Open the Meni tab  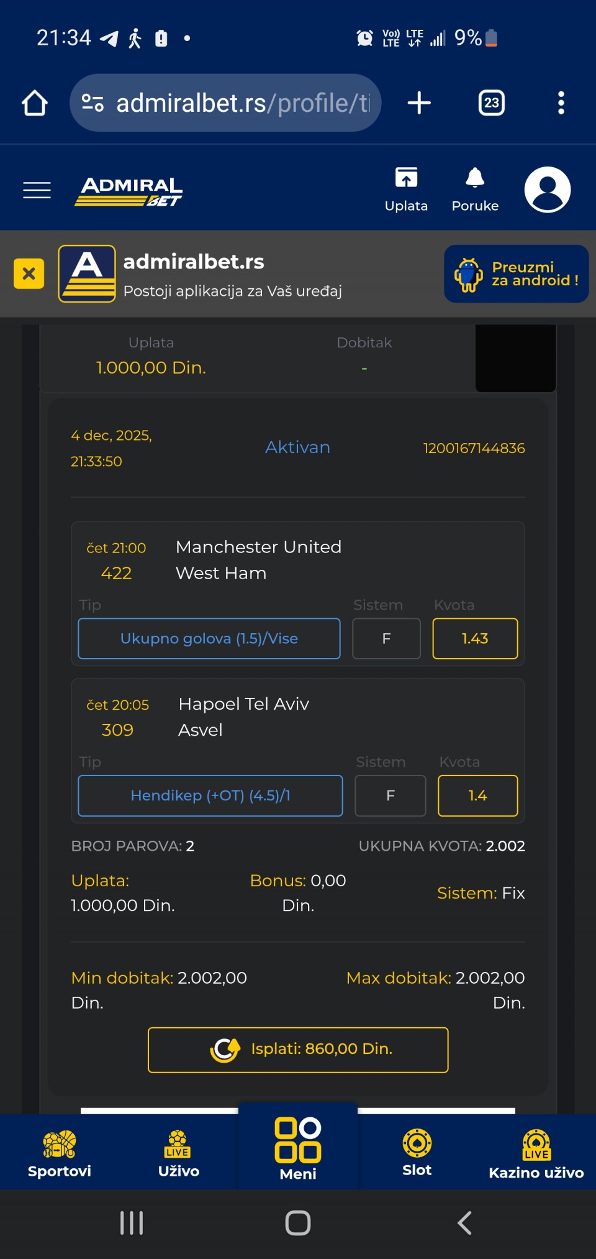298,1148
